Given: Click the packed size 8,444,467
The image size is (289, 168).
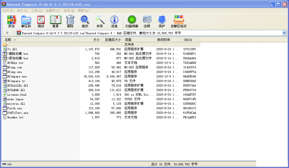Looking at the screenshot, I should point(114,76).
